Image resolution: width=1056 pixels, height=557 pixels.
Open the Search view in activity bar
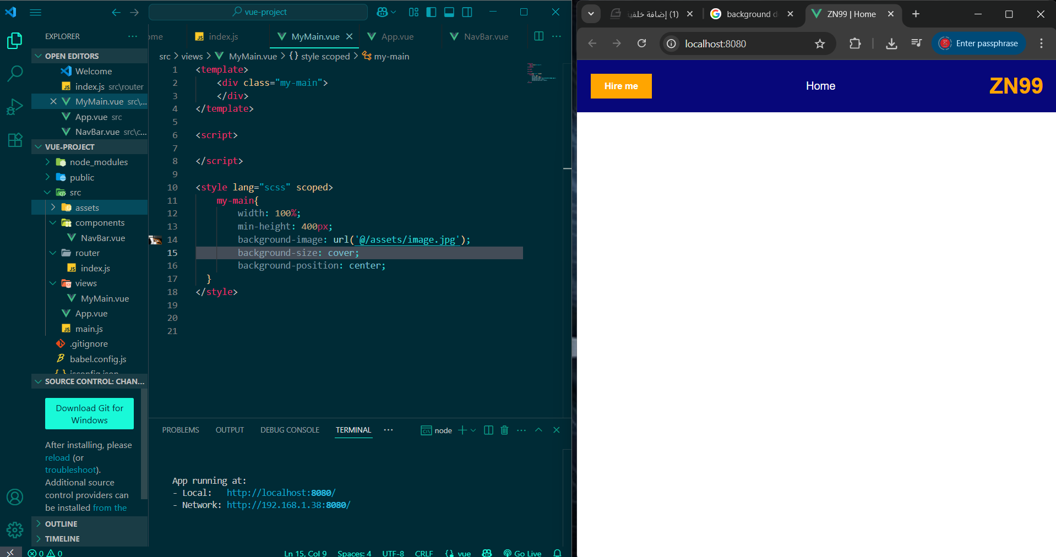point(15,73)
